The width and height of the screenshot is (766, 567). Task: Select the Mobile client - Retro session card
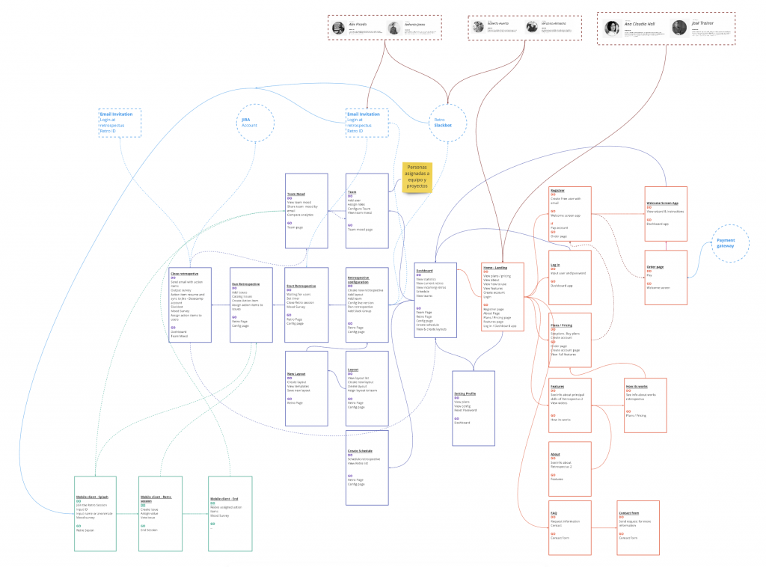tap(159, 514)
